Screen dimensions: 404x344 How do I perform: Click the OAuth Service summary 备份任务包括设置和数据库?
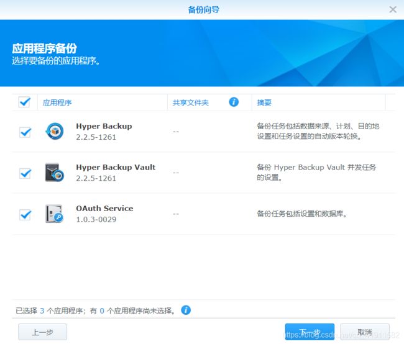click(301, 214)
